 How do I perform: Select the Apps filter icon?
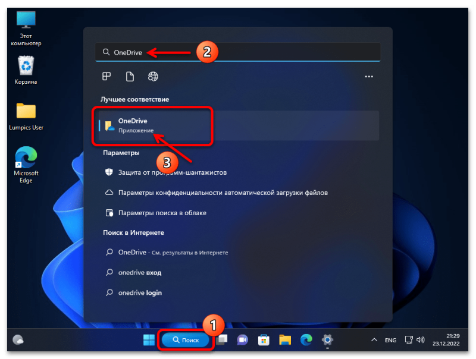[x=107, y=77]
